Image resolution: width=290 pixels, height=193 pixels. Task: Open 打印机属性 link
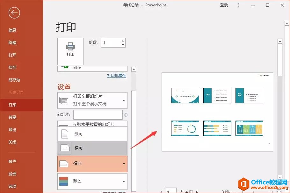point(116,76)
